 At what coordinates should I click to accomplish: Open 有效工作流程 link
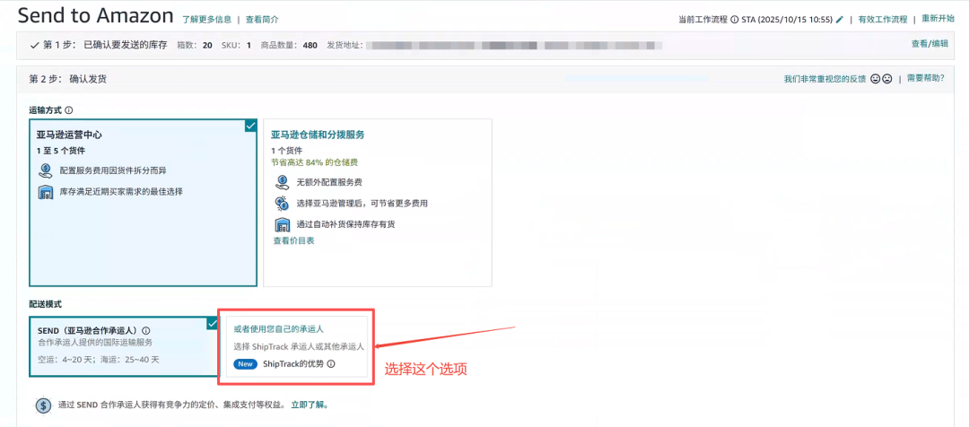(883, 19)
